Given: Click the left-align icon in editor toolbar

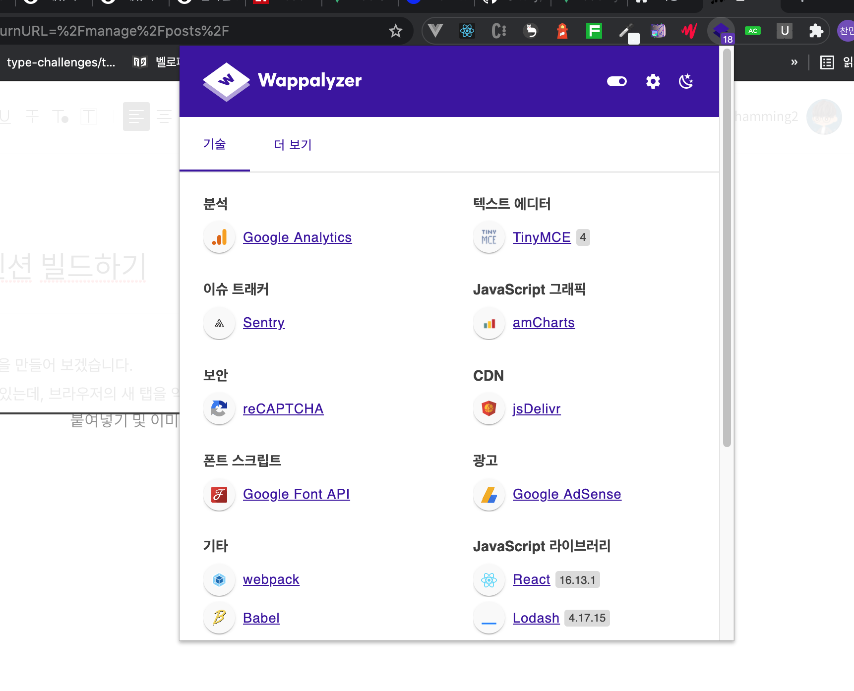Looking at the screenshot, I should (136, 116).
